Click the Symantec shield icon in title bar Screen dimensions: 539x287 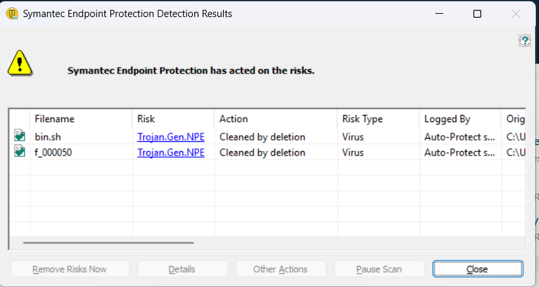[x=12, y=14]
